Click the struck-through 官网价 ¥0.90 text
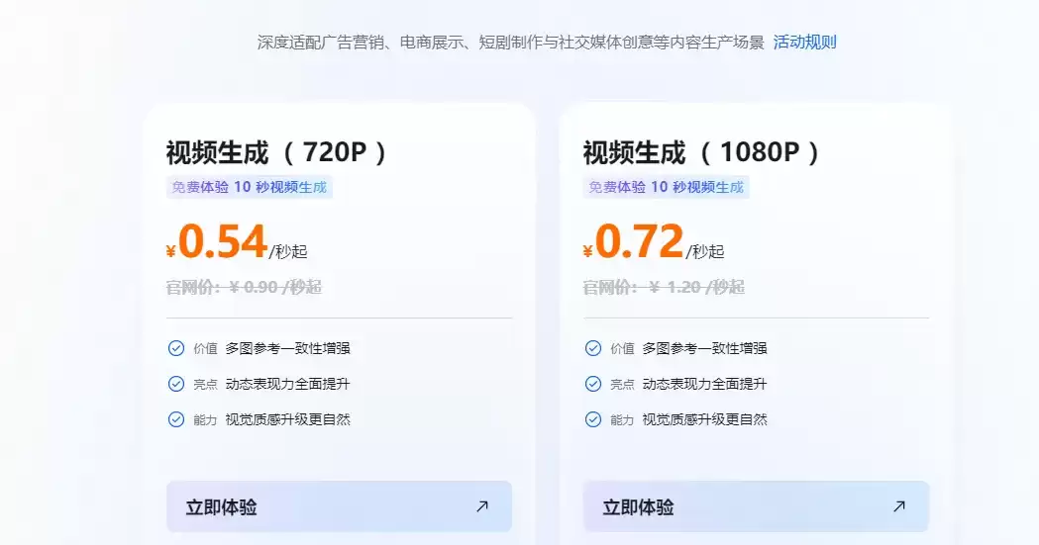The height and width of the screenshot is (545, 1039). pyautogui.click(x=244, y=287)
